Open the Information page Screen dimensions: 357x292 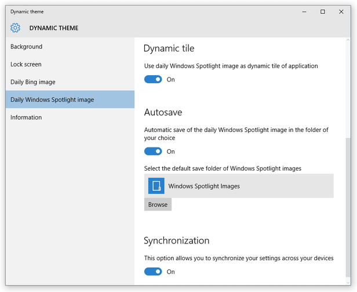(70, 117)
